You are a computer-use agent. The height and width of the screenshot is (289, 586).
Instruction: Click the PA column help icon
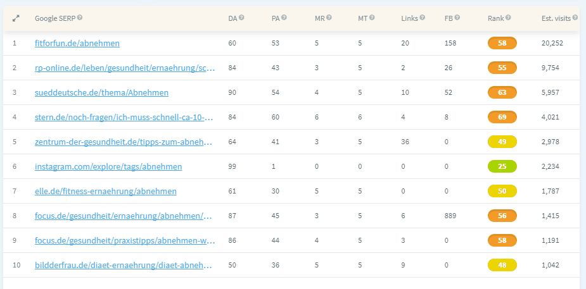pyautogui.click(x=284, y=17)
